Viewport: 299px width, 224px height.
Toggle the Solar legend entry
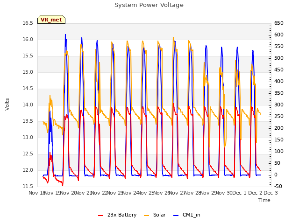point(155,215)
